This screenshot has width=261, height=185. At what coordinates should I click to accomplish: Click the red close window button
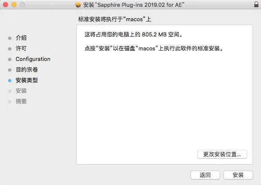[x=5, y=5]
